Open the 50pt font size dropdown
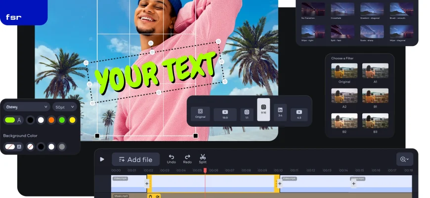Screen dimensions: 430x198 tap(65, 107)
